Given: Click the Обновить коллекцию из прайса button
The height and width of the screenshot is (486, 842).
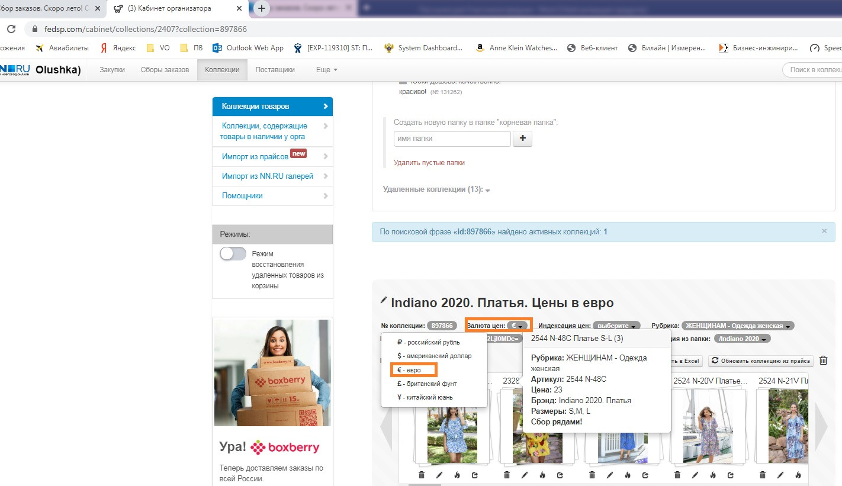Looking at the screenshot, I should pyautogui.click(x=761, y=361).
